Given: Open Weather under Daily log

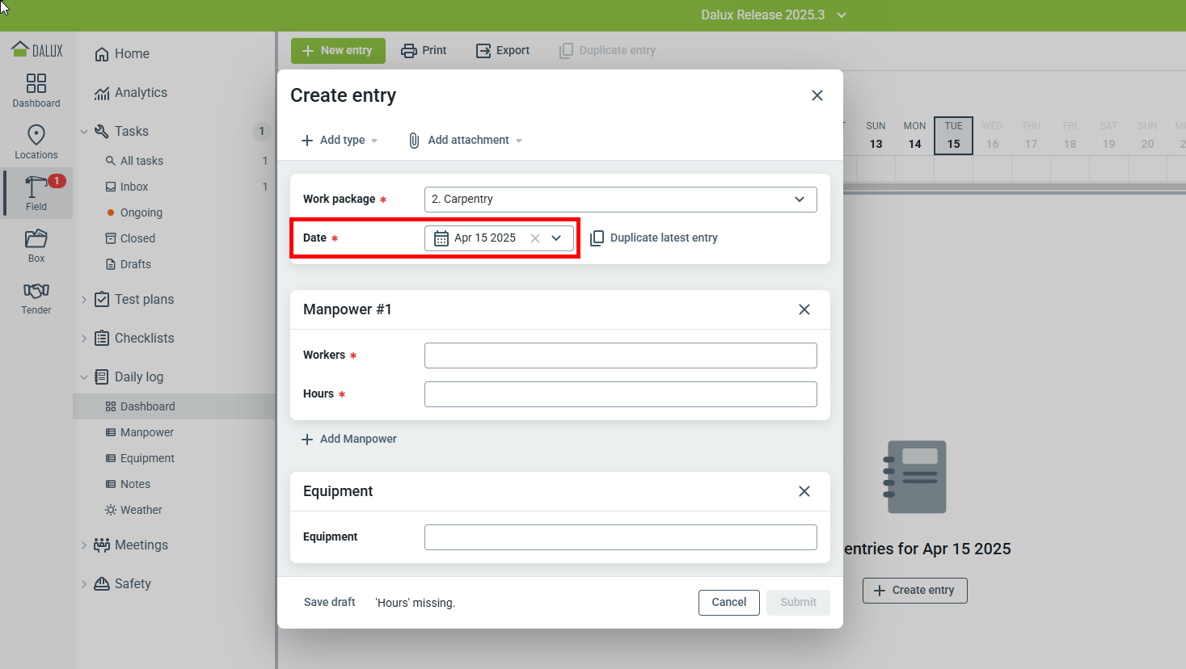Looking at the screenshot, I should 141,510.
